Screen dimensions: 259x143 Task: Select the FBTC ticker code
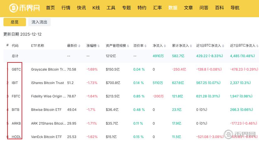click(x=16, y=96)
